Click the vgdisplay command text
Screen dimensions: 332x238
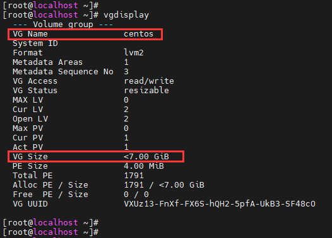(x=126, y=15)
